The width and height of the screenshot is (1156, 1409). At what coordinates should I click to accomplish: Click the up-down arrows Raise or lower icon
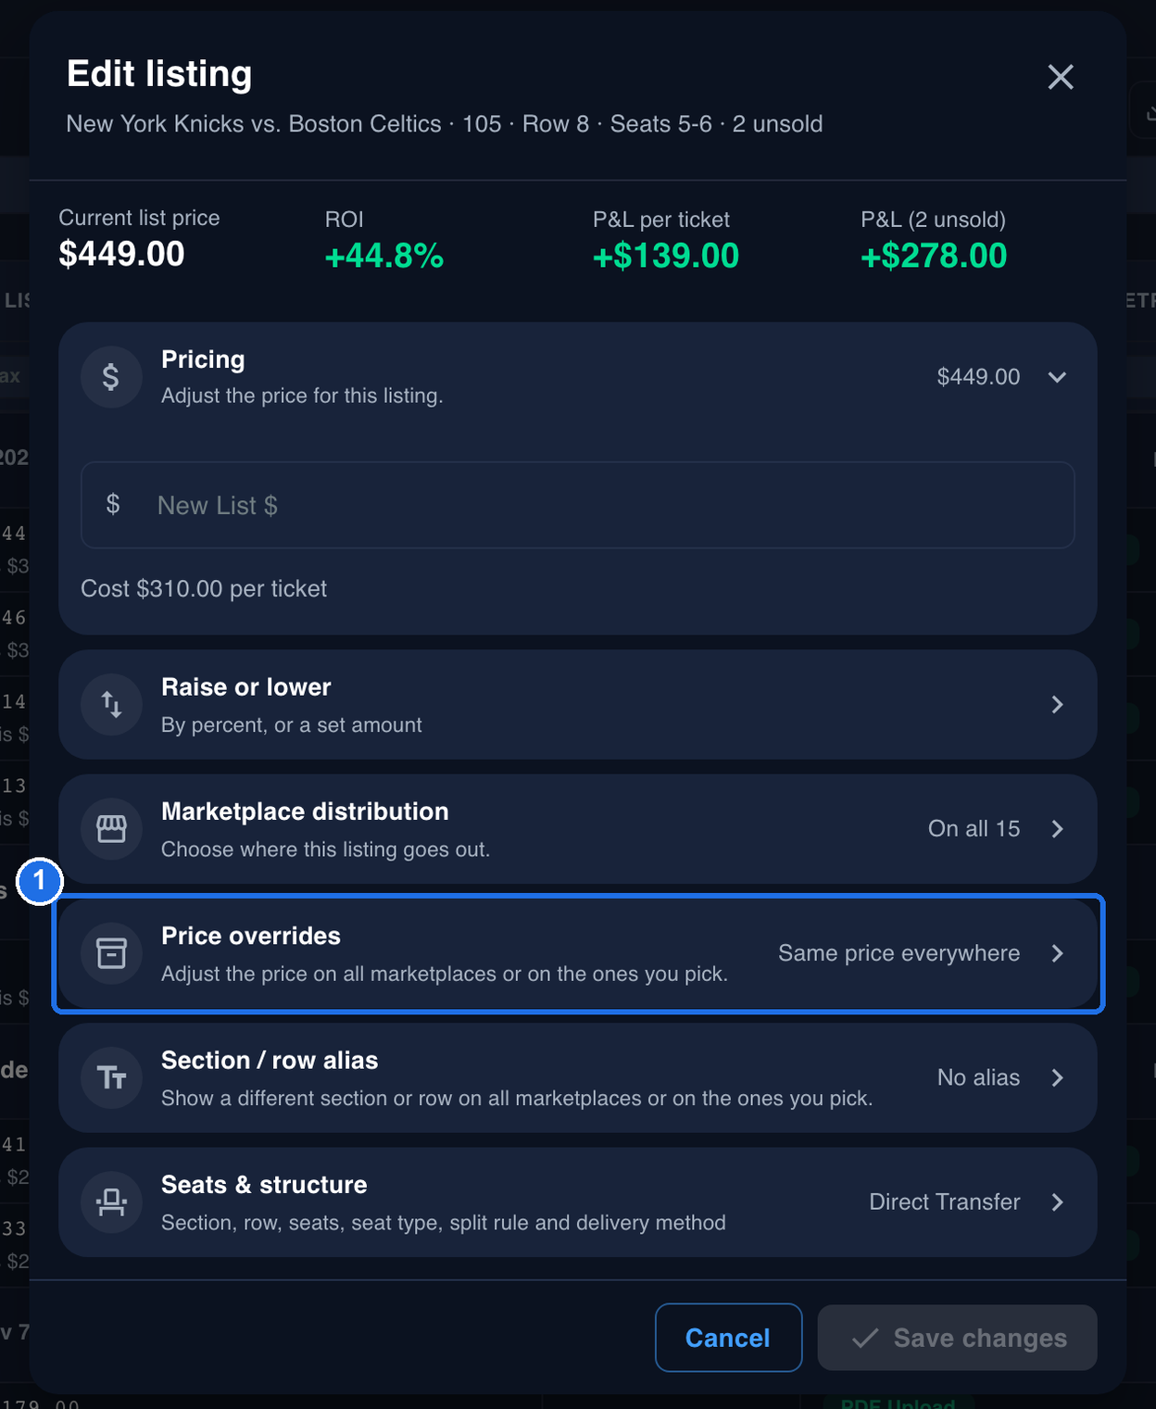(111, 705)
